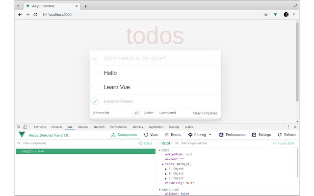This screenshot has width=314, height=196.
Task: Click Inspect DOM link
Action: (x=284, y=143)
